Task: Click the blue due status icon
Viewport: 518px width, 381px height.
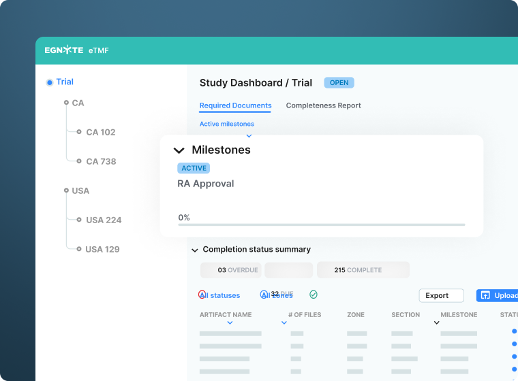Action: click(264, 295)
